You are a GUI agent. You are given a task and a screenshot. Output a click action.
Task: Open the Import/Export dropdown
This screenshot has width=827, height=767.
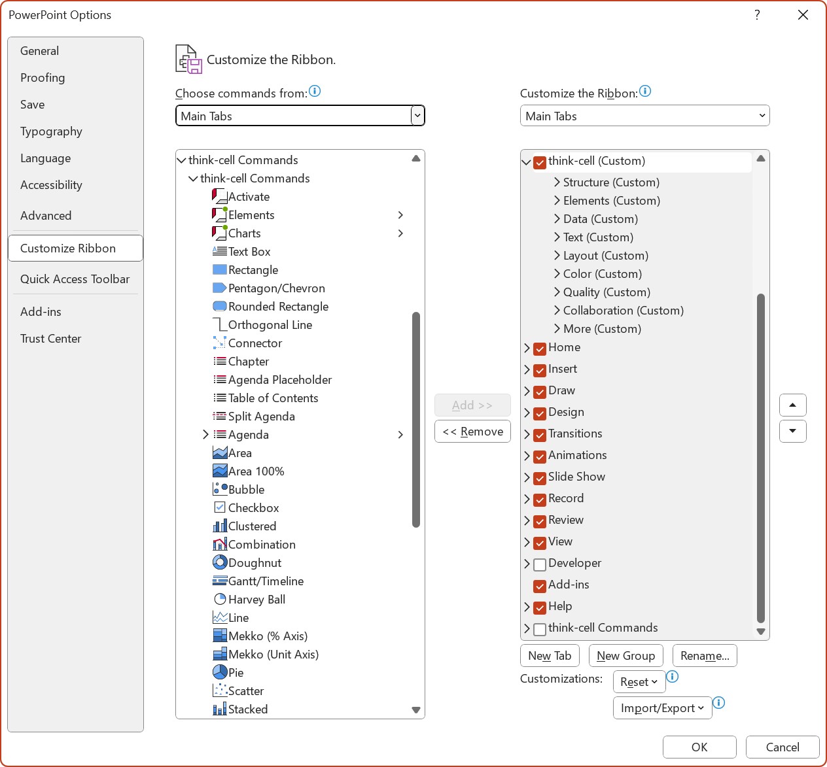(662, 707)
